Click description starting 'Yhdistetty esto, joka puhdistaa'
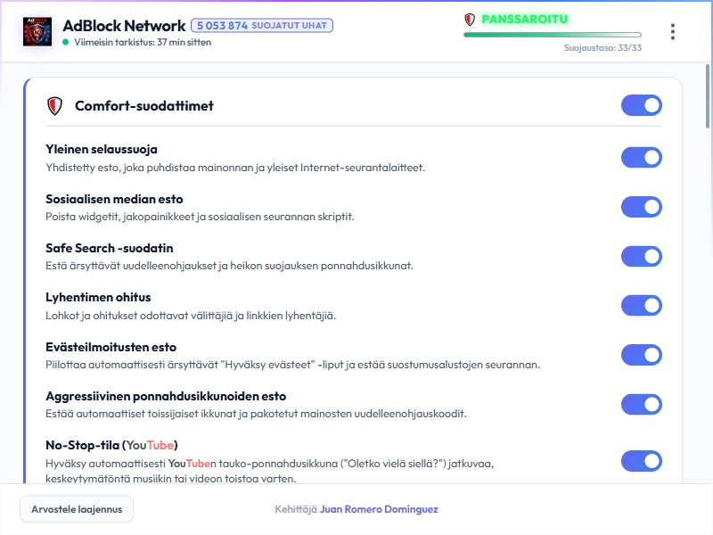The image size is (713, 535). point(235,168)
